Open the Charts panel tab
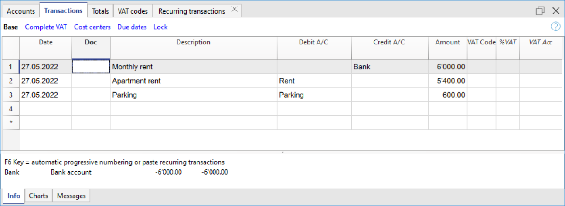The image size is (565, 206). 38,196
